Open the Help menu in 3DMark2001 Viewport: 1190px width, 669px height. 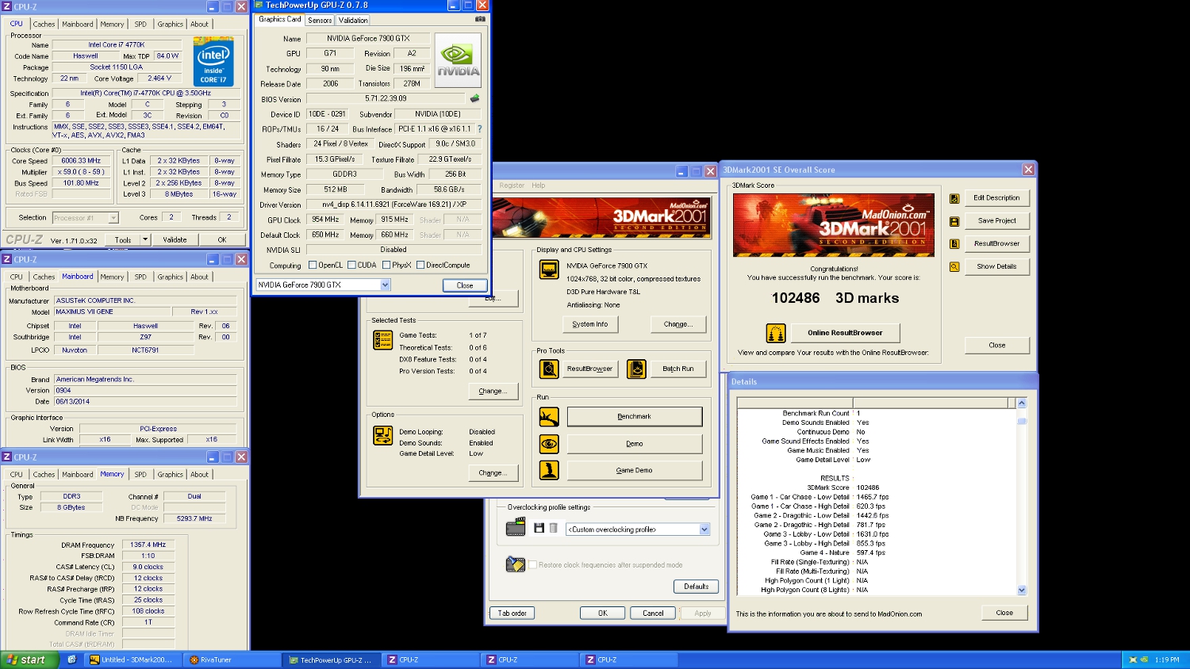coord(539,185)
